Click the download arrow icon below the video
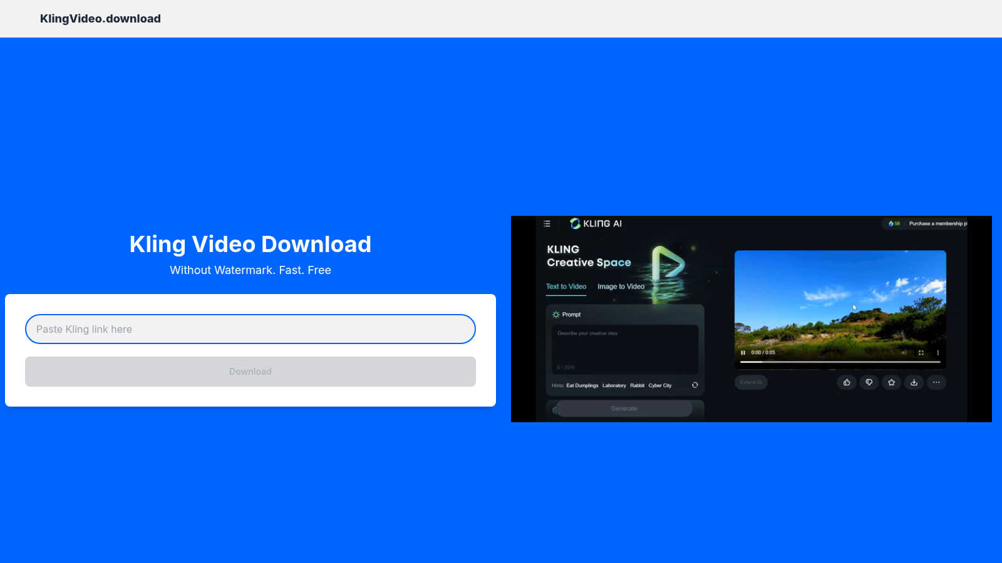1002x563 pixels. click(914, 382)
